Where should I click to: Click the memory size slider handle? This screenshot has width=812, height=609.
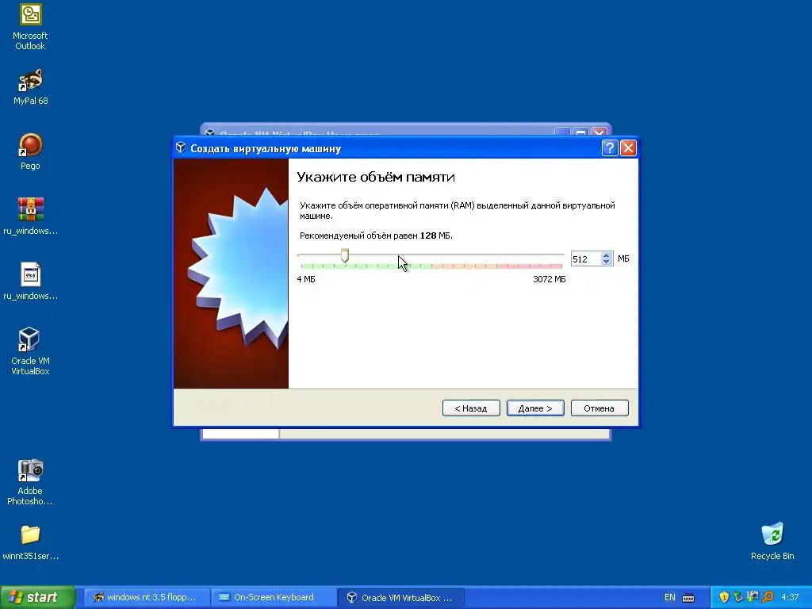[x=344, y=255]
